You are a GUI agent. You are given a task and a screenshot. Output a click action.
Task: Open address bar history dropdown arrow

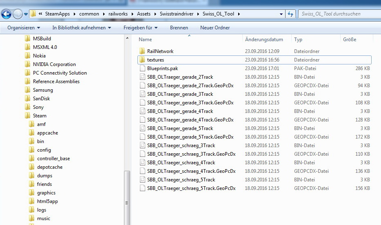(x=281, y=14)
